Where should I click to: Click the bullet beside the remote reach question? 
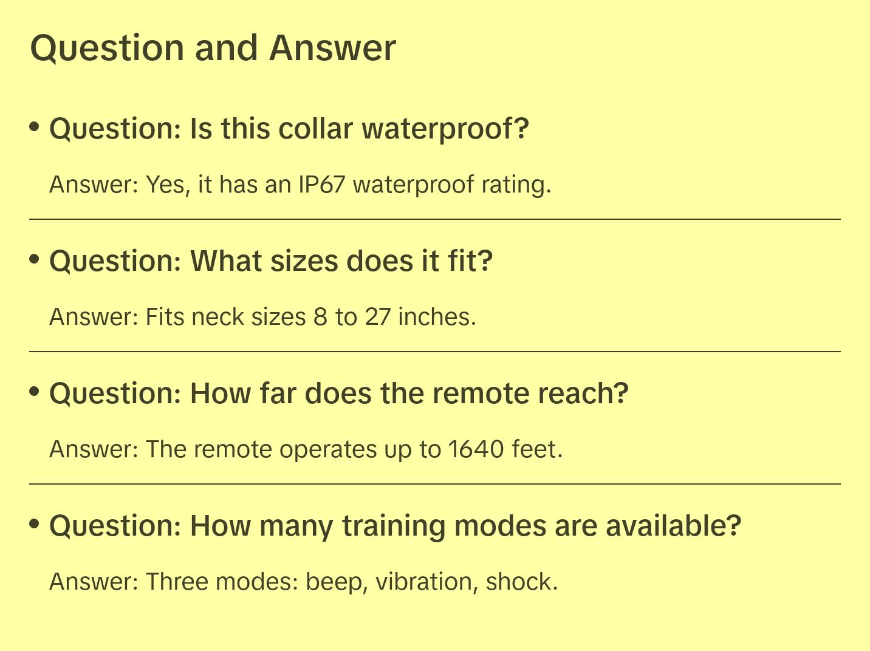click(35, 392)
